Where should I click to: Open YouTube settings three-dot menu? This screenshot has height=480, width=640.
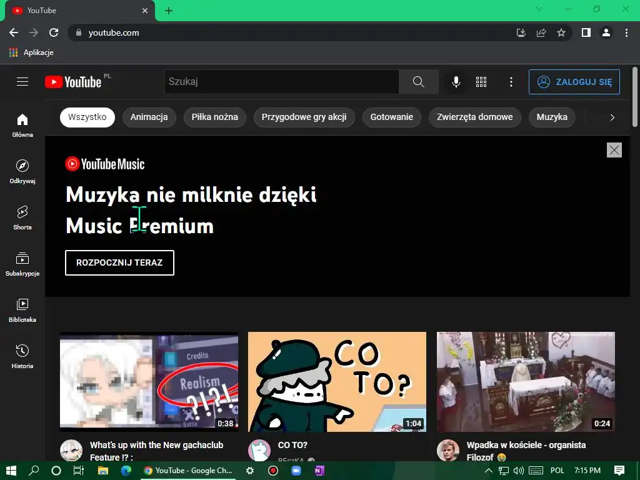pyautogui.click(x=511, y=82)
